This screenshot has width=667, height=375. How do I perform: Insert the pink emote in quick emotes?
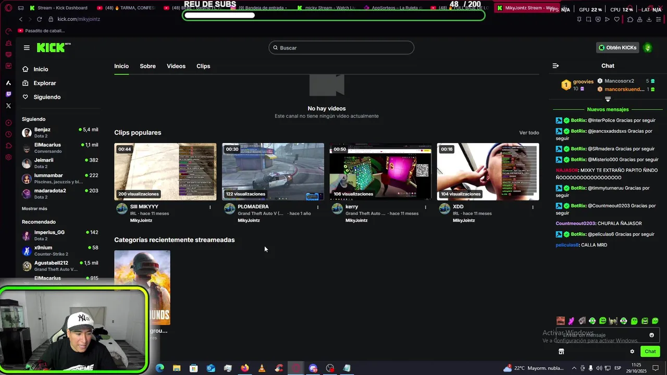(x=571, y=321)
